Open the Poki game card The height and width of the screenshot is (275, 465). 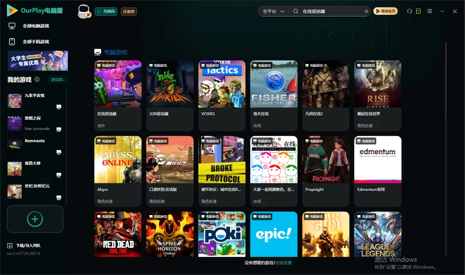(x=222, y=234)
